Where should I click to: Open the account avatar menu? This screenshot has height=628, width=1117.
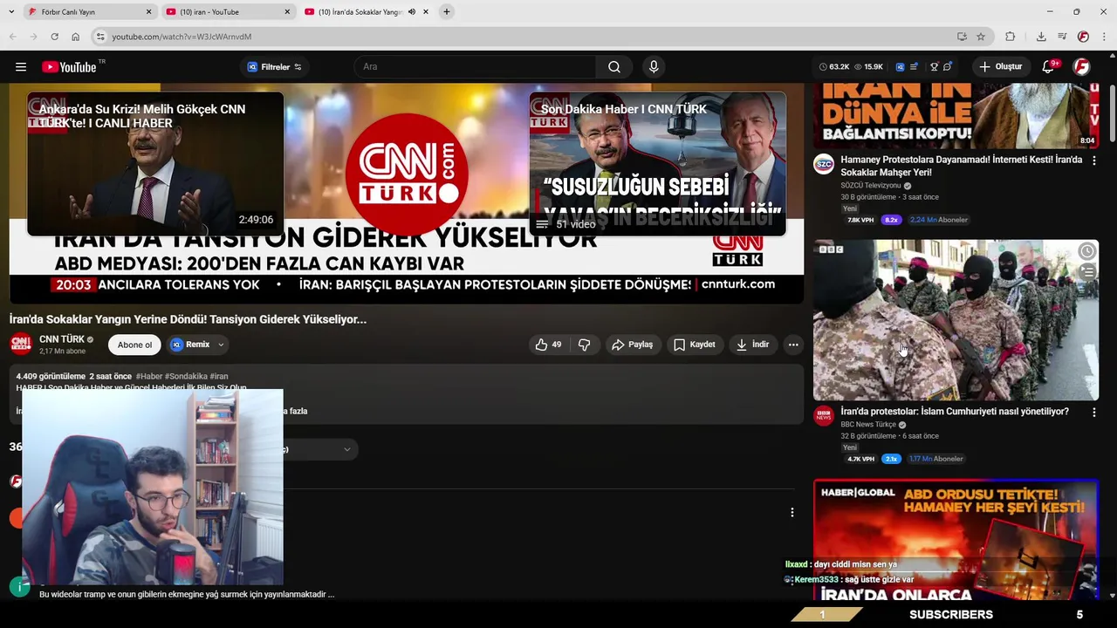[x=1081, y=67]
